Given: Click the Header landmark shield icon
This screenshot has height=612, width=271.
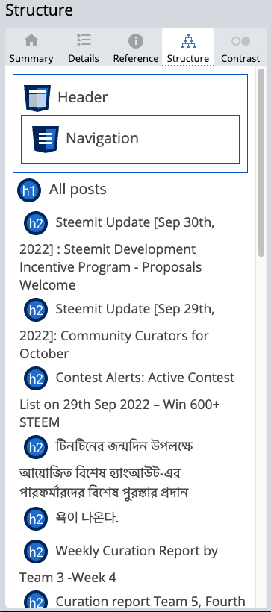Looking at the screenshot, I should click(x=37, y=98).
